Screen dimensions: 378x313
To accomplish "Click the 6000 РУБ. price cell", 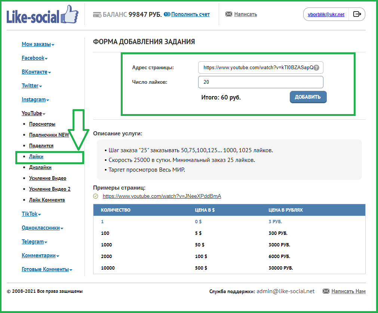I will (x=279, y=256).
